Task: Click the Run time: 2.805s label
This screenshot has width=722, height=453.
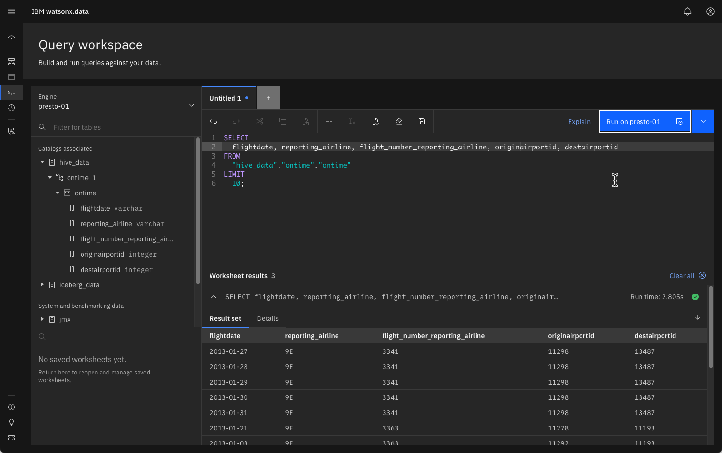Action: (657, 297)
